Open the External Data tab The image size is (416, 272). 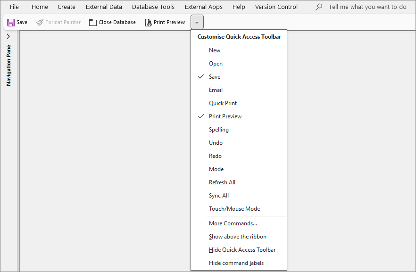(x=104, y=7)
